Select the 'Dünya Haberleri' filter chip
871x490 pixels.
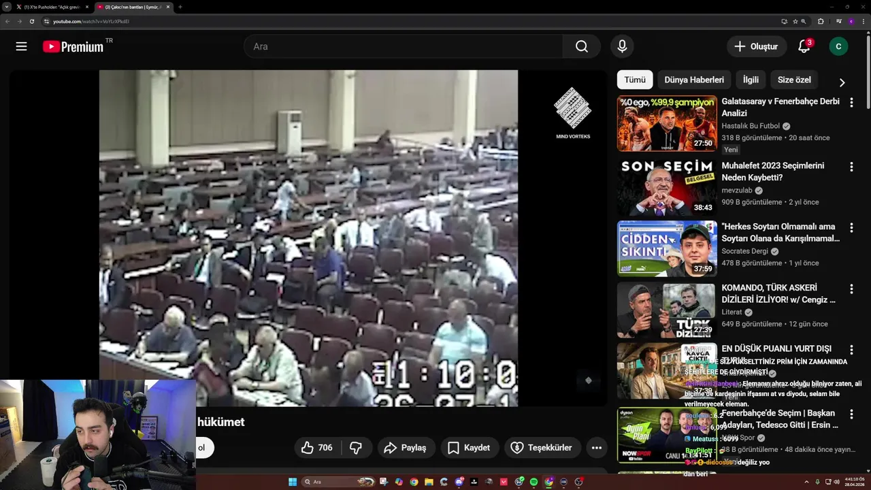point(694,80)
